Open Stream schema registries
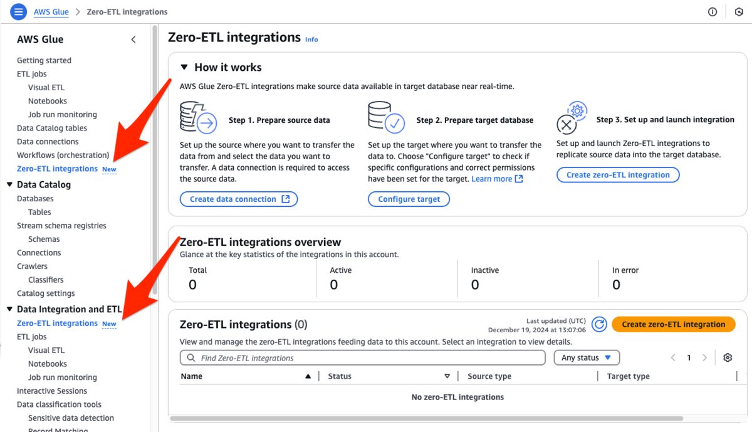The image size is (752, 432). click(x=61, y=226)
